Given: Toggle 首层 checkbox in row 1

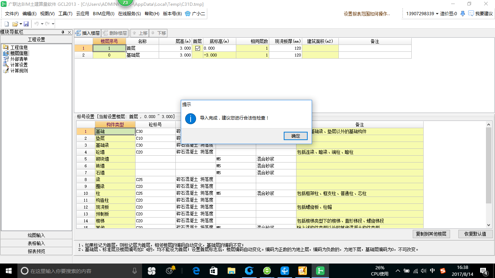Looking at the screenshot, I should tap(197, 48).
